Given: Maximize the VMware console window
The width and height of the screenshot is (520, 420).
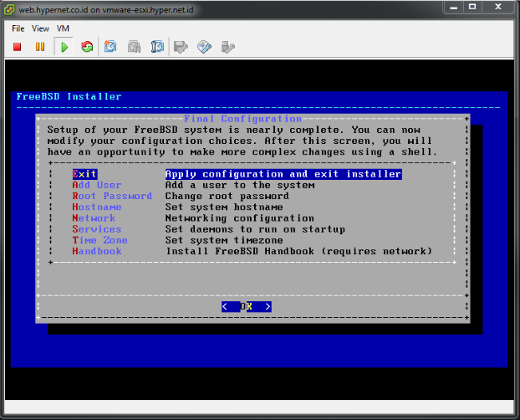Looking at the screenshot, I should pyautogui.click(x=472, y=7).
